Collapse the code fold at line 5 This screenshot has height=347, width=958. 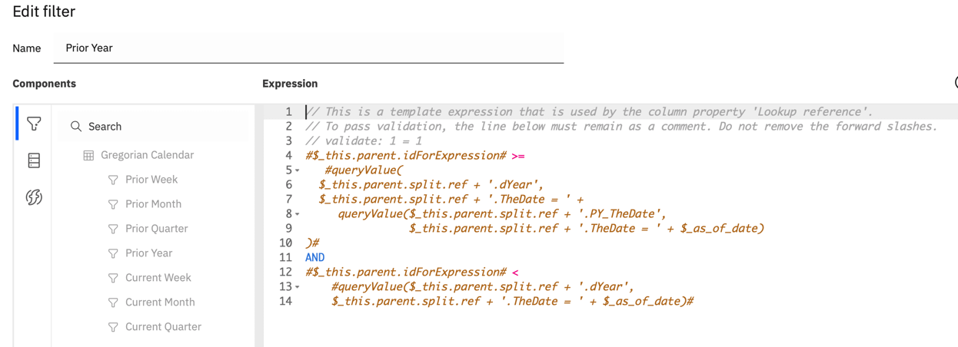click(x=298, y=170)
